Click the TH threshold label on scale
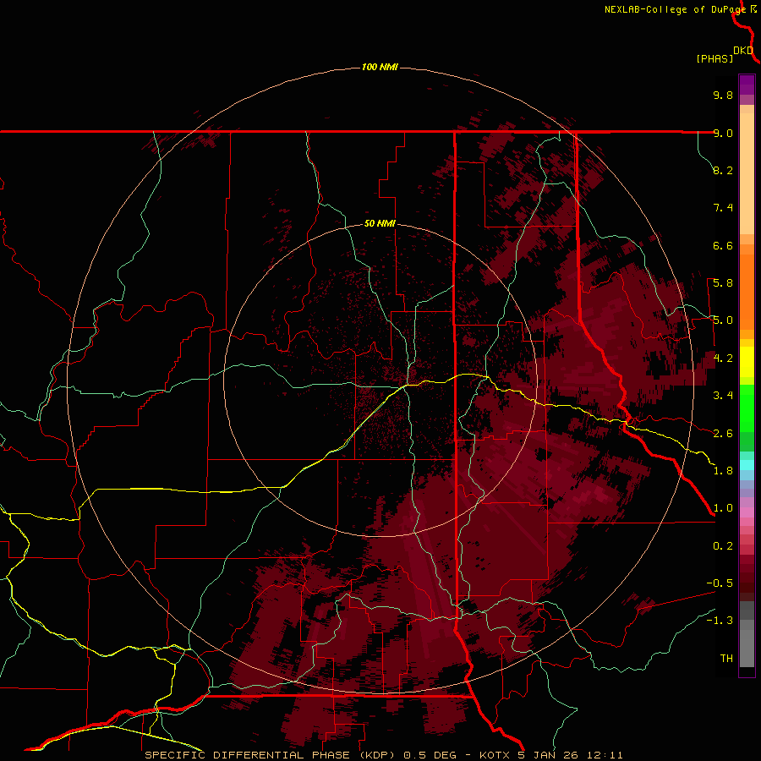Viewport: 761px width, 761px height. (x=726, y=659)
